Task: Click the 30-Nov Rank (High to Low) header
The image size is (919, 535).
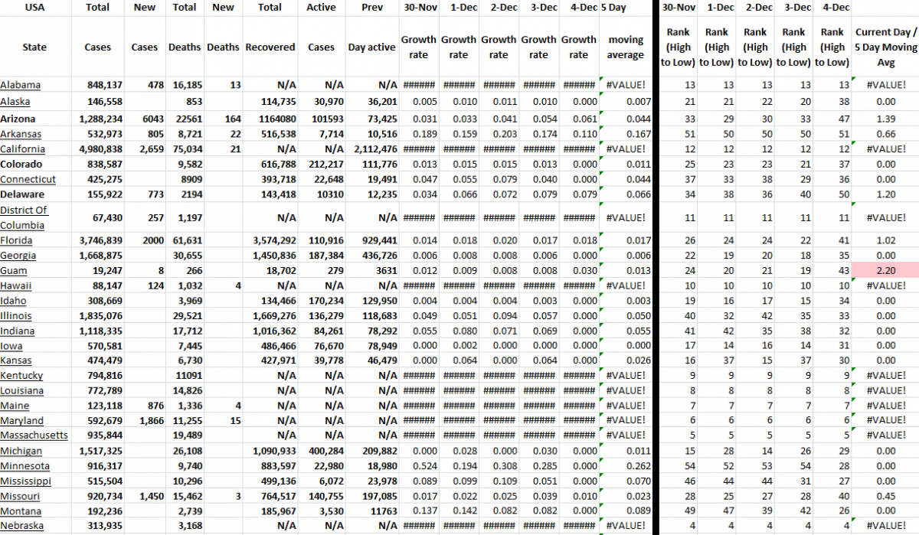Action: [677, 46]
